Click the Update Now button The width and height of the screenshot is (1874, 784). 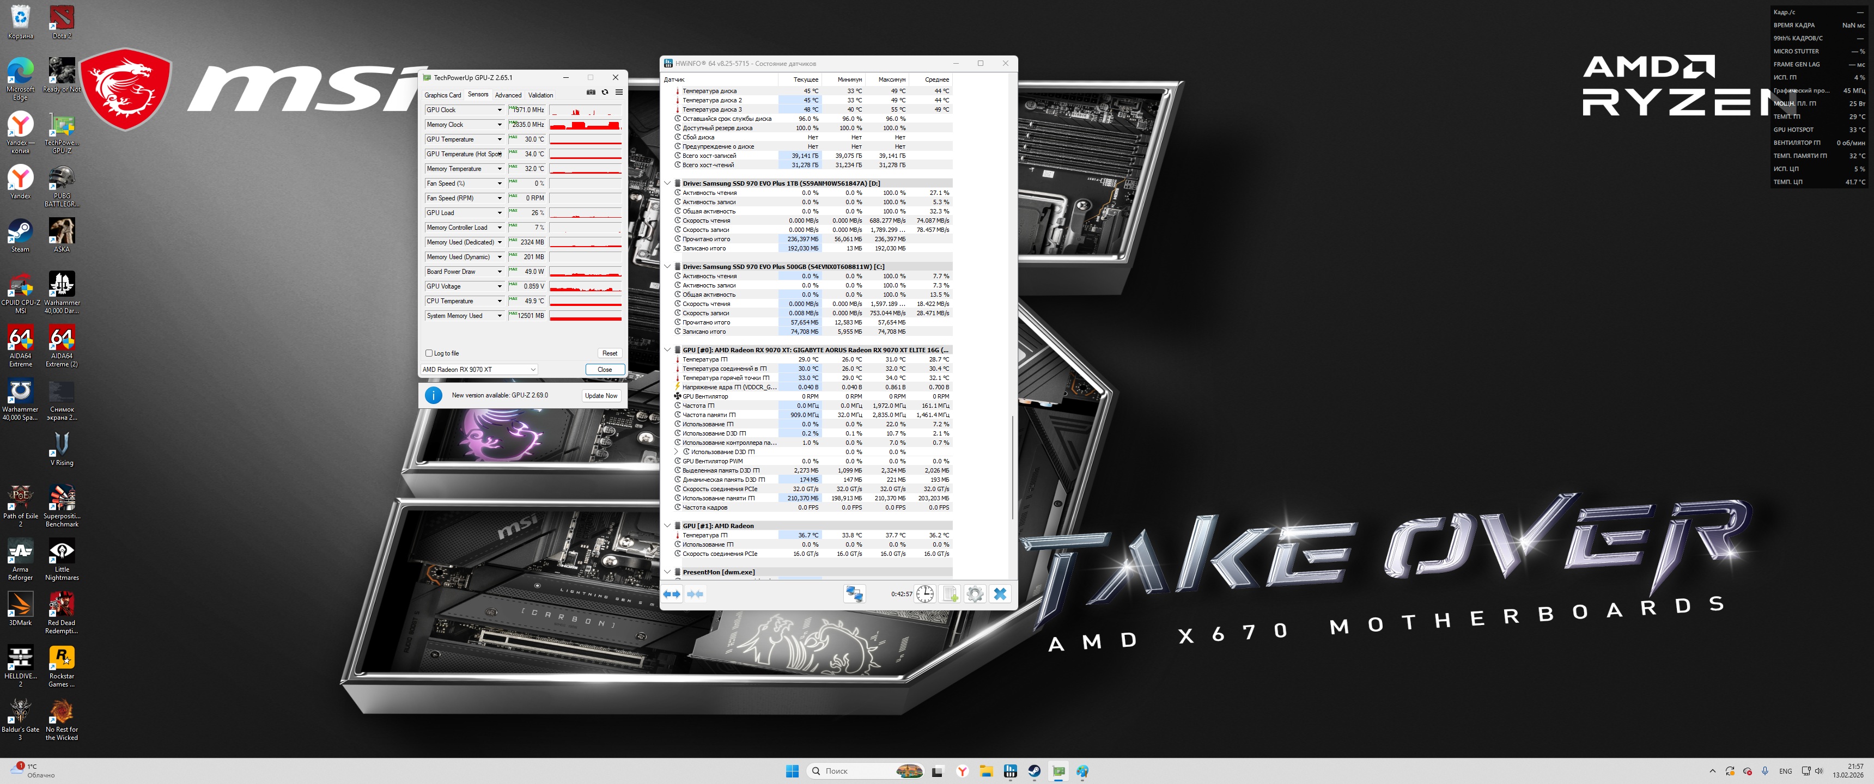coord(601,396)
